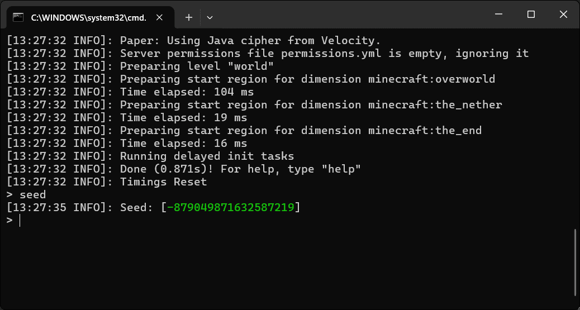Close the cmd terminal tab
Viewport: 580px width, 310px height.
pyautogui.click(x=159, y=17)
